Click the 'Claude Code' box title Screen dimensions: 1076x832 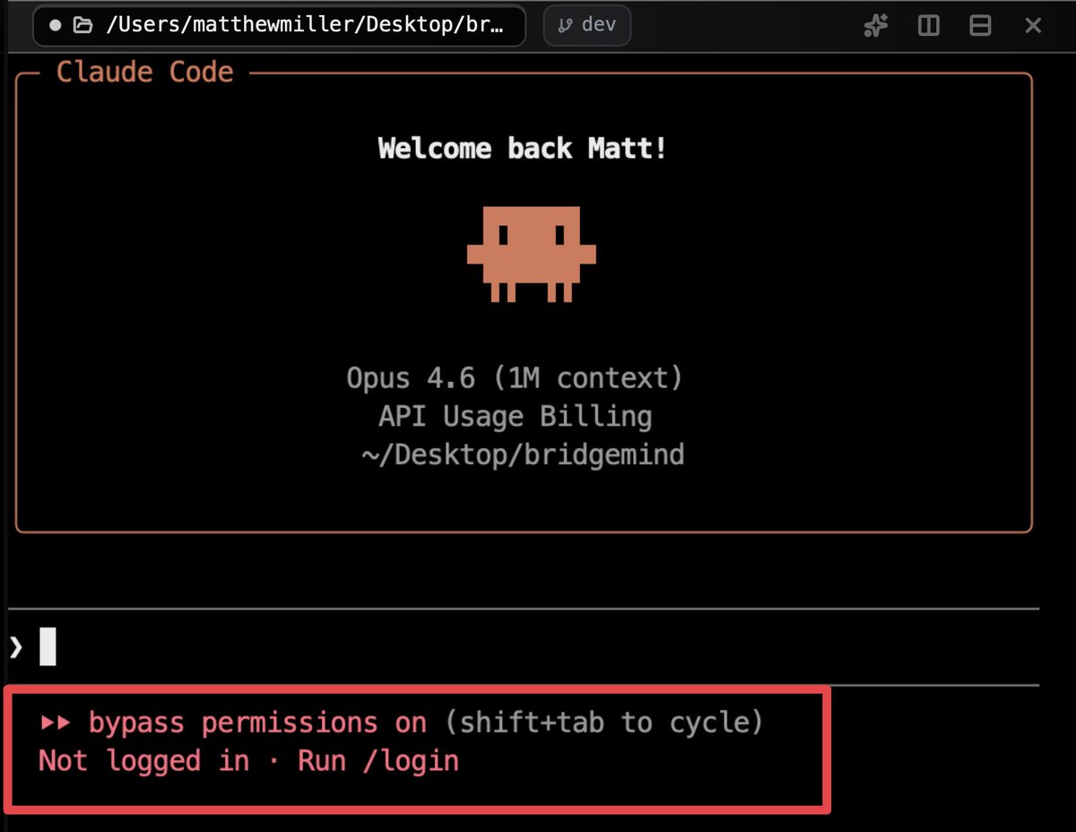[144, 72]
